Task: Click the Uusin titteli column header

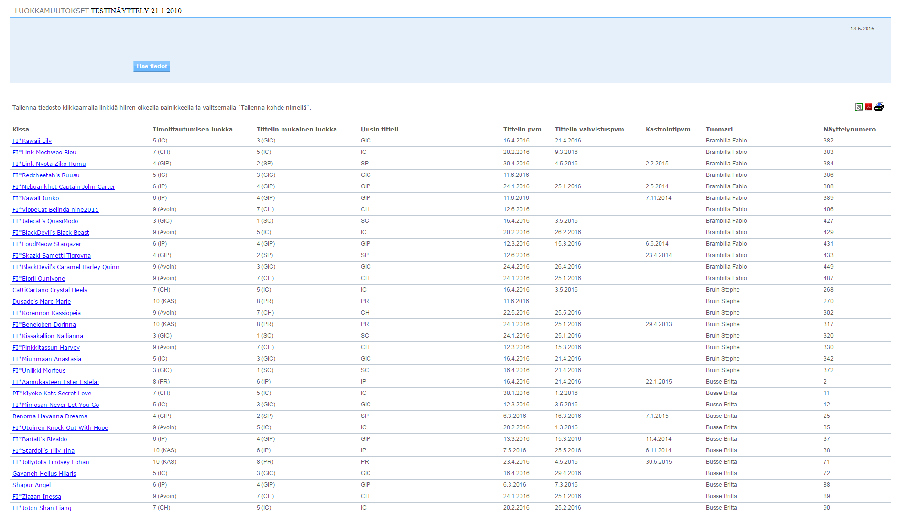Action: pyautogui.click(x=380, y=130)
